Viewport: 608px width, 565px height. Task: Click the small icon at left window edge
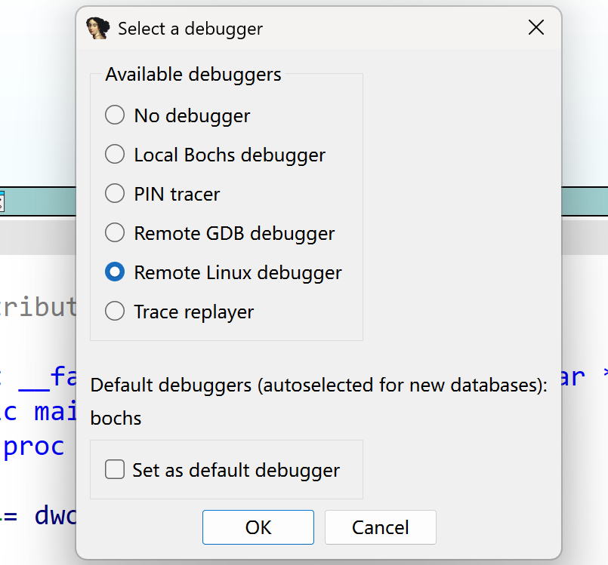pyautogui.click(x=2, y=202)
